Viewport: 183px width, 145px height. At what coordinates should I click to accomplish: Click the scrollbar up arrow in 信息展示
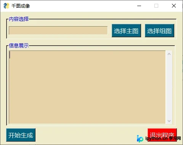[x=169, y=54]
